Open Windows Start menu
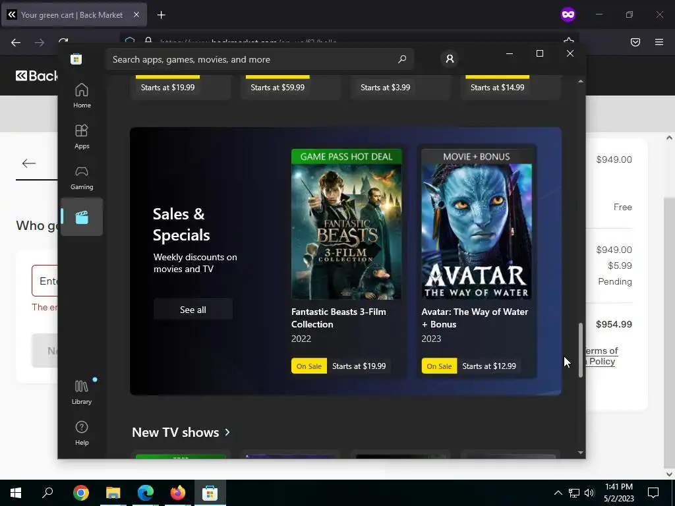Viewport: 675px width, 506px height. point(16,493)
